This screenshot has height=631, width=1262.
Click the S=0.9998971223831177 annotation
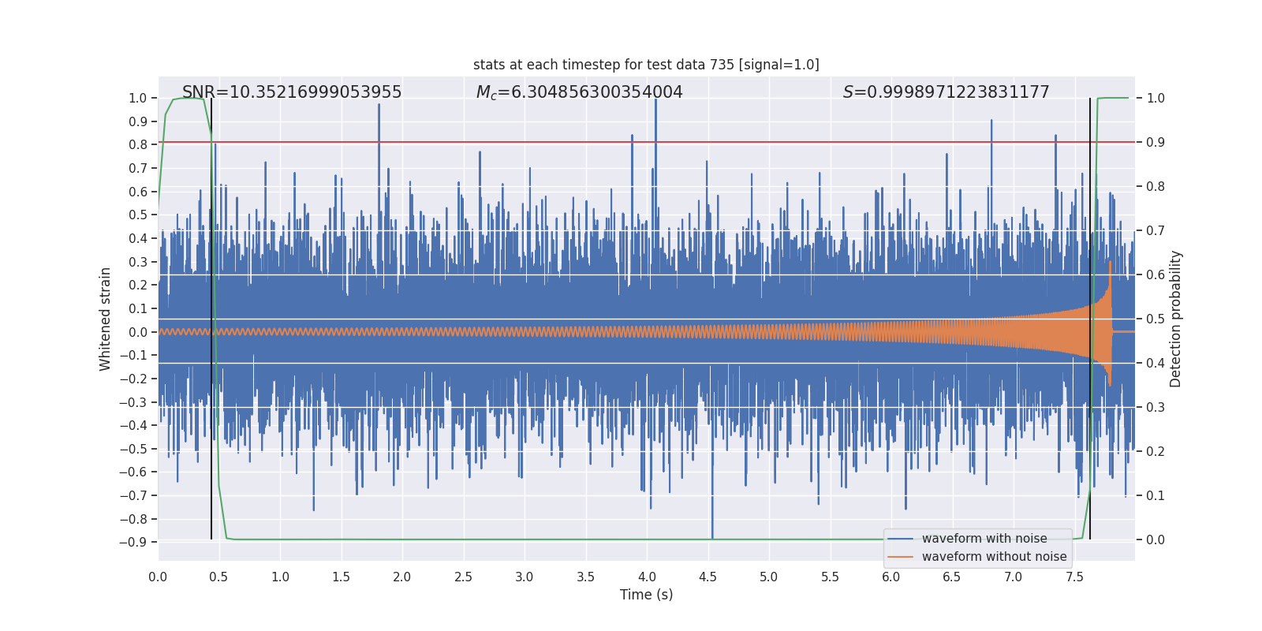946,92
